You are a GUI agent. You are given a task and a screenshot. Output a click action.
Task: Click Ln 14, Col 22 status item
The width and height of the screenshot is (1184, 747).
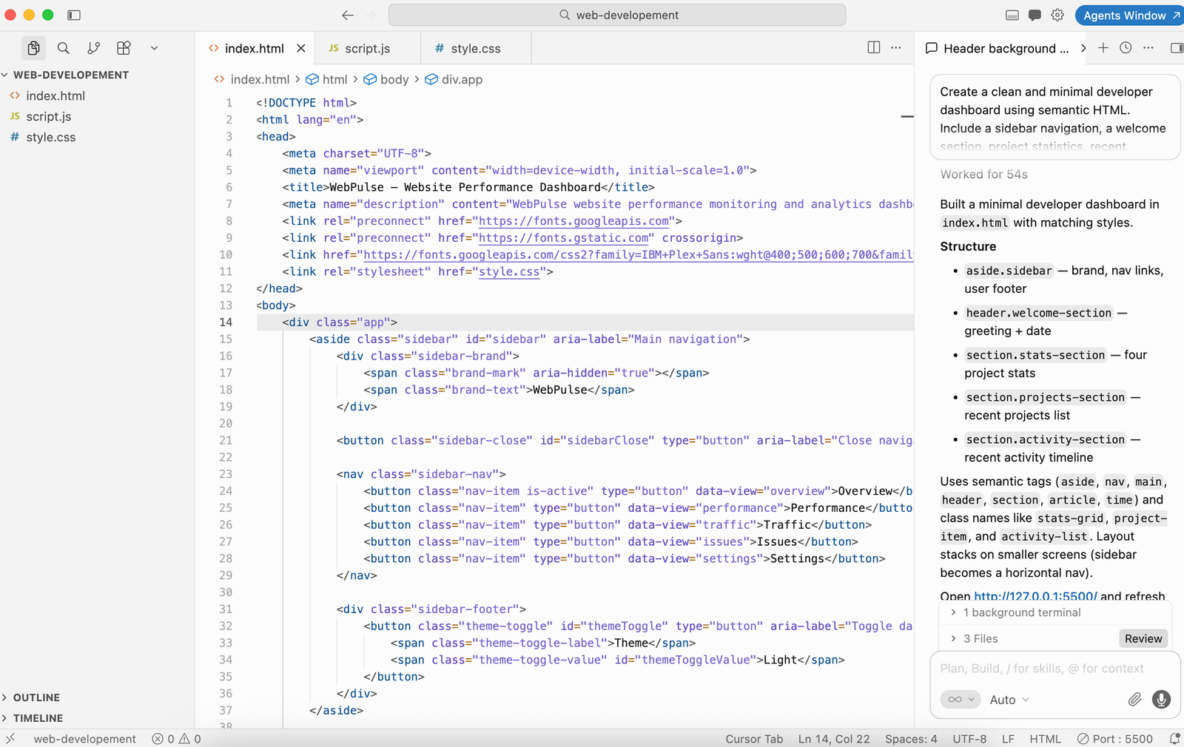(x=834, y=739)
